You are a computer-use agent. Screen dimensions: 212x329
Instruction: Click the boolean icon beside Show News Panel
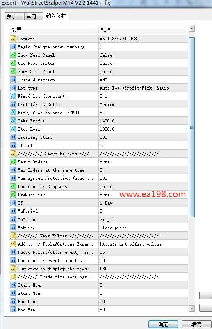click(x=13, y=55)
